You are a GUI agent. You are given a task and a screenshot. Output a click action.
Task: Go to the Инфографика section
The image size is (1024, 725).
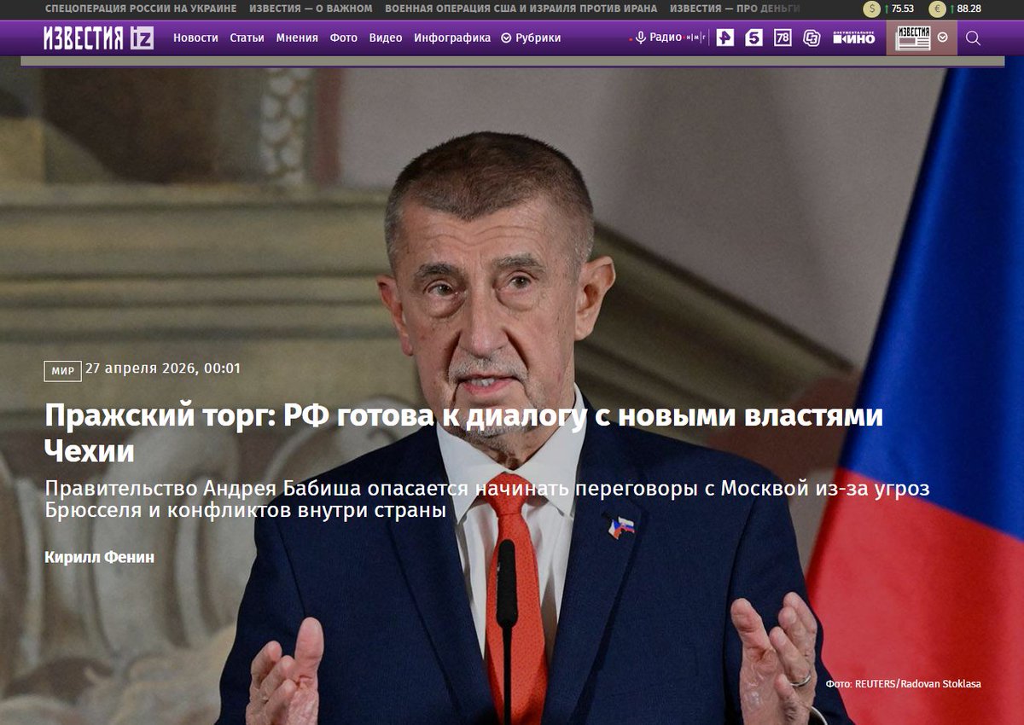(452, 38)
